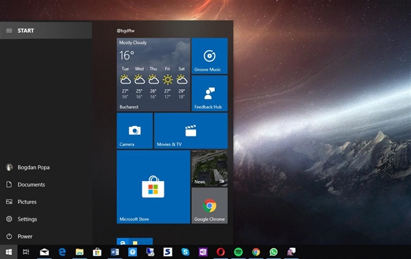This screenshot has height=259, width=411.
Task: Launch Microsoft Word from the taskbar
Action: pyautogui.click(x=115, y=252)
